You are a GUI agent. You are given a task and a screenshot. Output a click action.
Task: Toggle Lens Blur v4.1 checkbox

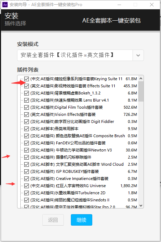click(x=26, y=100)
